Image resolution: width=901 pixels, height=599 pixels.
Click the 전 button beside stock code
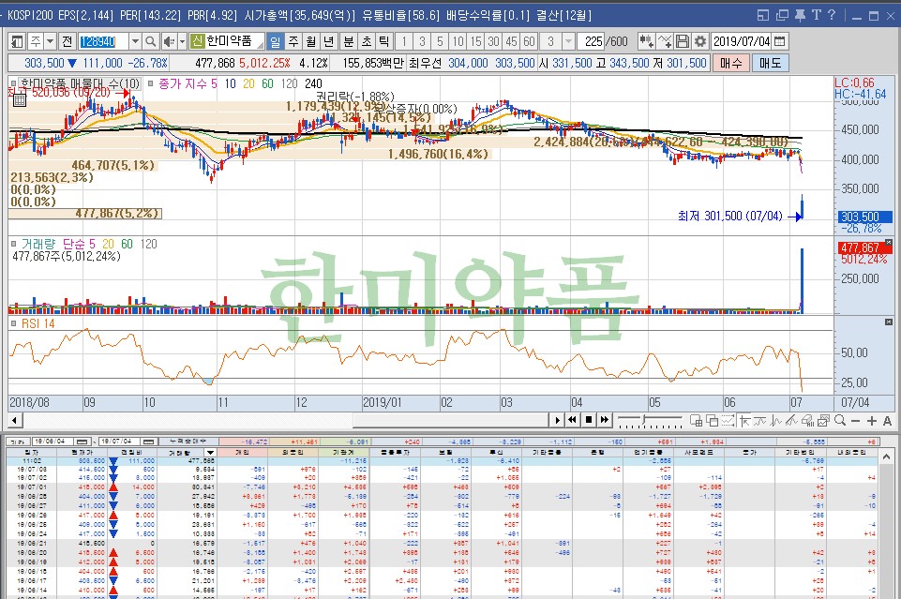(x=68, y=41)
